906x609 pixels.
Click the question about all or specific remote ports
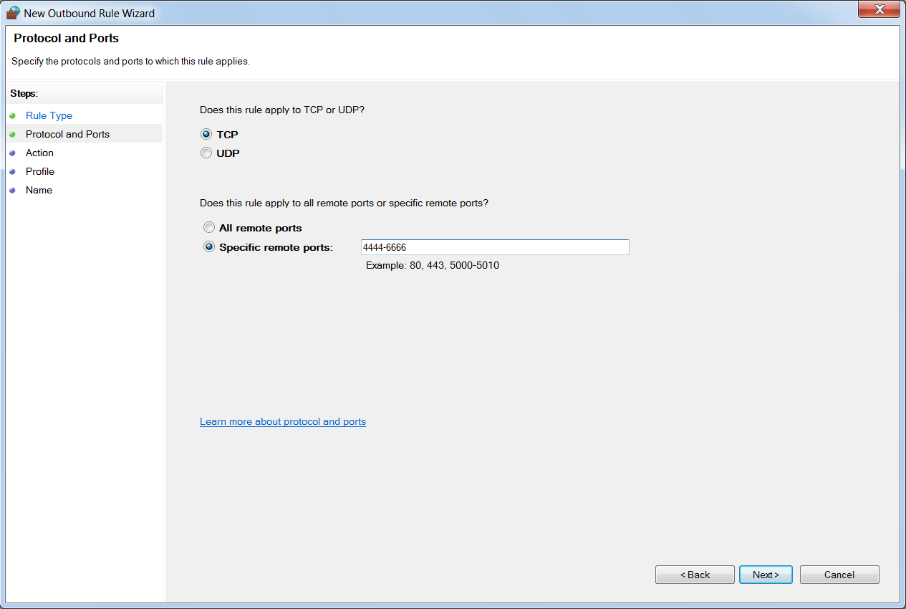[x=344, y=203]
